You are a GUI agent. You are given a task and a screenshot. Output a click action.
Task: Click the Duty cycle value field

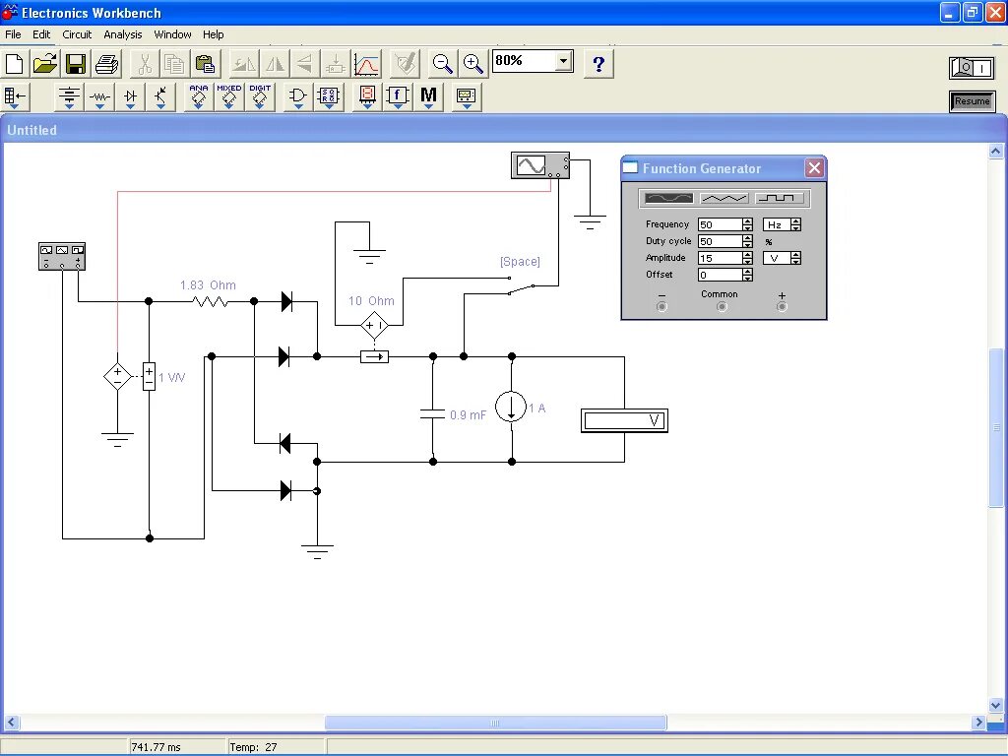[x=720, y=241]
